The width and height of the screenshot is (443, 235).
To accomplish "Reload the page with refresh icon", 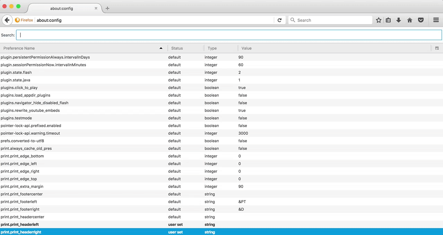I will tap(279, 20).
